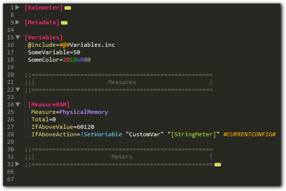Screen dimensions: 286x191
Task: Click the !SetVariable bang
Action: (101, 135)
